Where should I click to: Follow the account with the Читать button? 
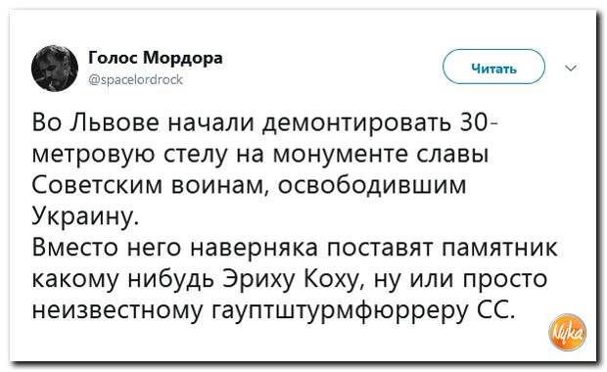point(494,67)
